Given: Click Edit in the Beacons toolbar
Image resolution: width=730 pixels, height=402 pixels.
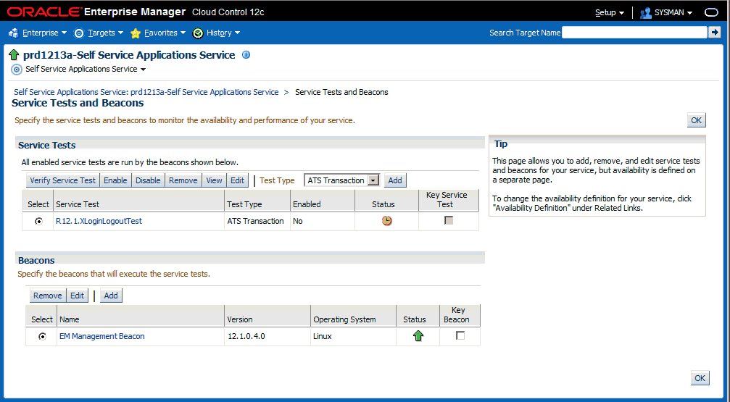Looking at the screenshot, I should click(x=78, y=296).
